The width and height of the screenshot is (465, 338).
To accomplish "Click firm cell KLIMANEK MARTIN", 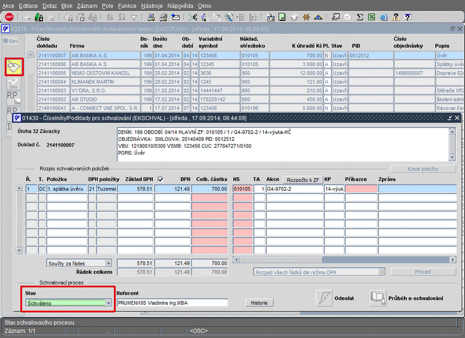I will [x=105, y=81].
